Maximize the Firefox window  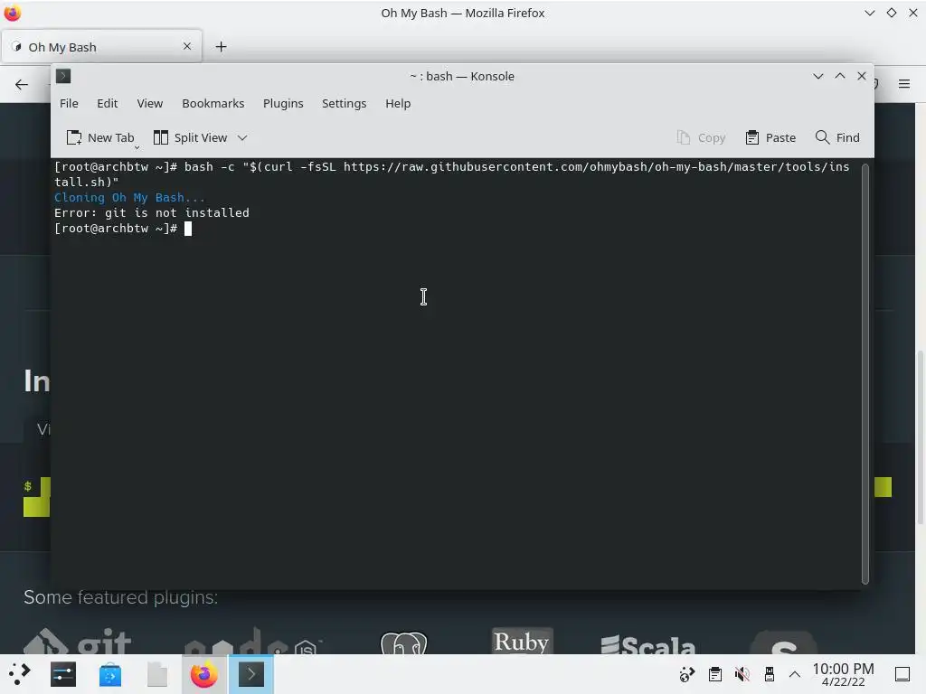[892, 13]
